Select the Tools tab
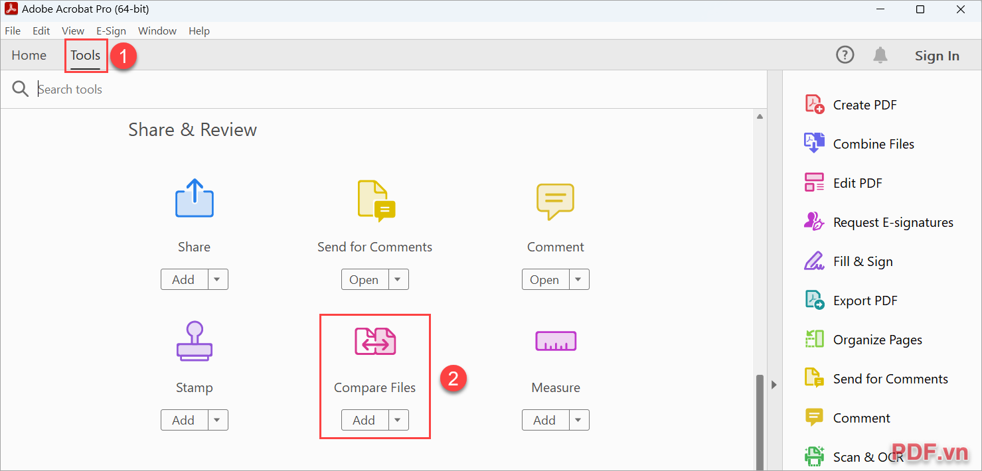This screenshot has height=471, width=982. (x=86, y=55)
